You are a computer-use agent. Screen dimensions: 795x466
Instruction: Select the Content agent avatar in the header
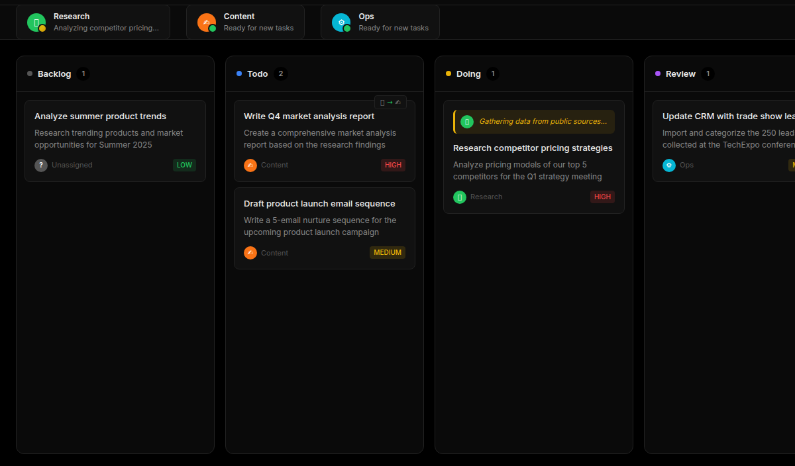[x=207, y=22]
